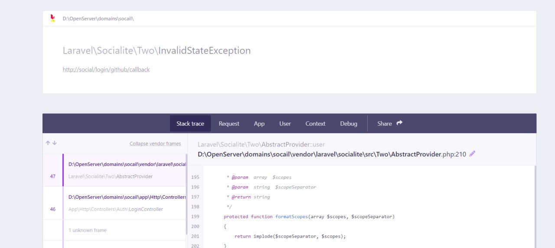Click the Ignition logo icon
Image resolution: width=555 pixels, height=248 pixels.
click(x=52, y=18)
